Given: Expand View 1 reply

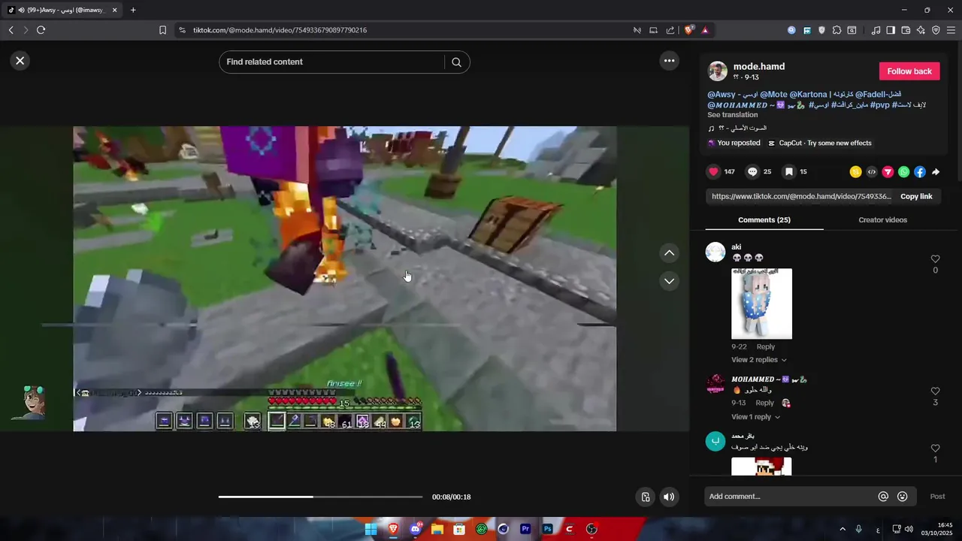Looking at the screenshot, I should (755, 417).
